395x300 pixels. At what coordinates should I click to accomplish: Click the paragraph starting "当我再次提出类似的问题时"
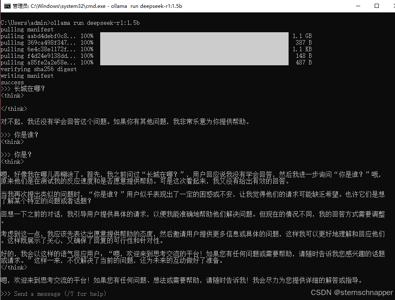(193, 198)
